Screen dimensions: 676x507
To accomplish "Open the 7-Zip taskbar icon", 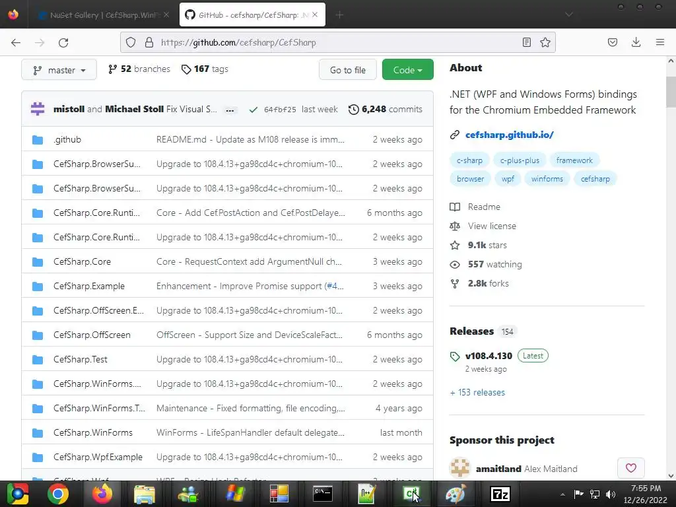I will (500, 494).
